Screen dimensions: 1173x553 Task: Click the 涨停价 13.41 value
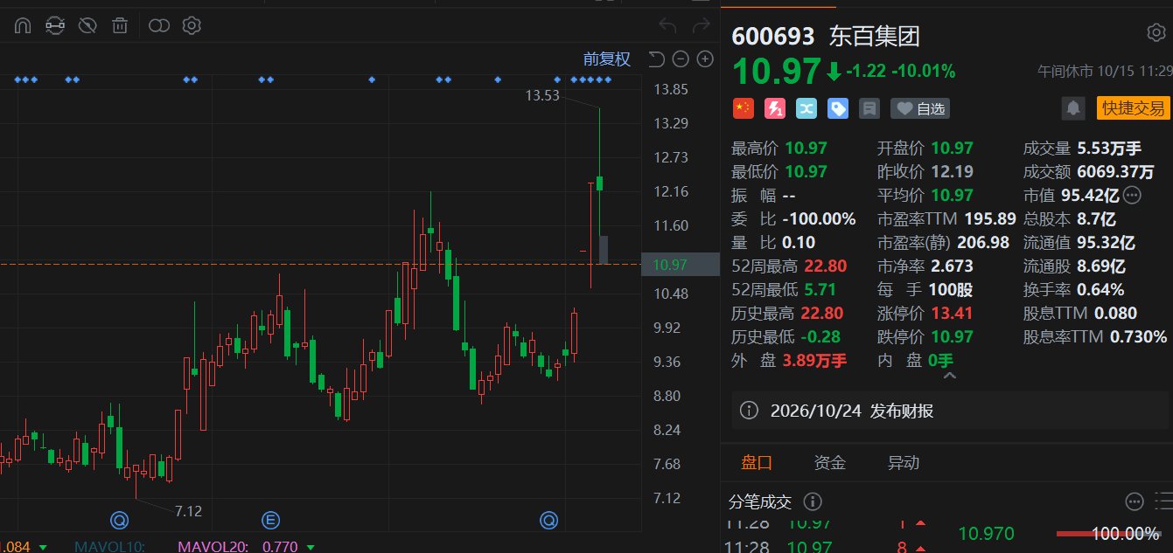tap(953, 313)
